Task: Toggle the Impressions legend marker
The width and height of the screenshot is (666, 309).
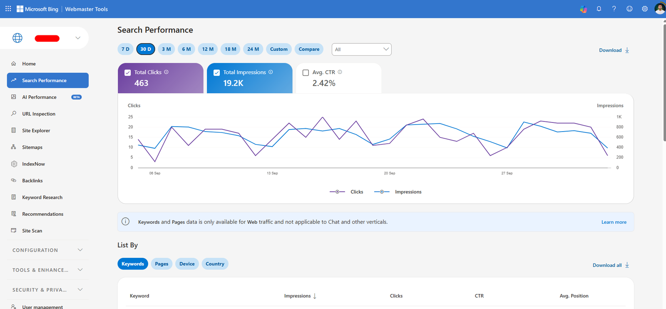Action: point(382,192)
